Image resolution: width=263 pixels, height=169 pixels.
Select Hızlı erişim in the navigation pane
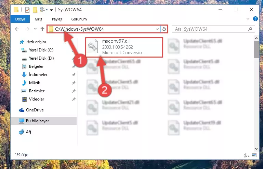(36, 42)
